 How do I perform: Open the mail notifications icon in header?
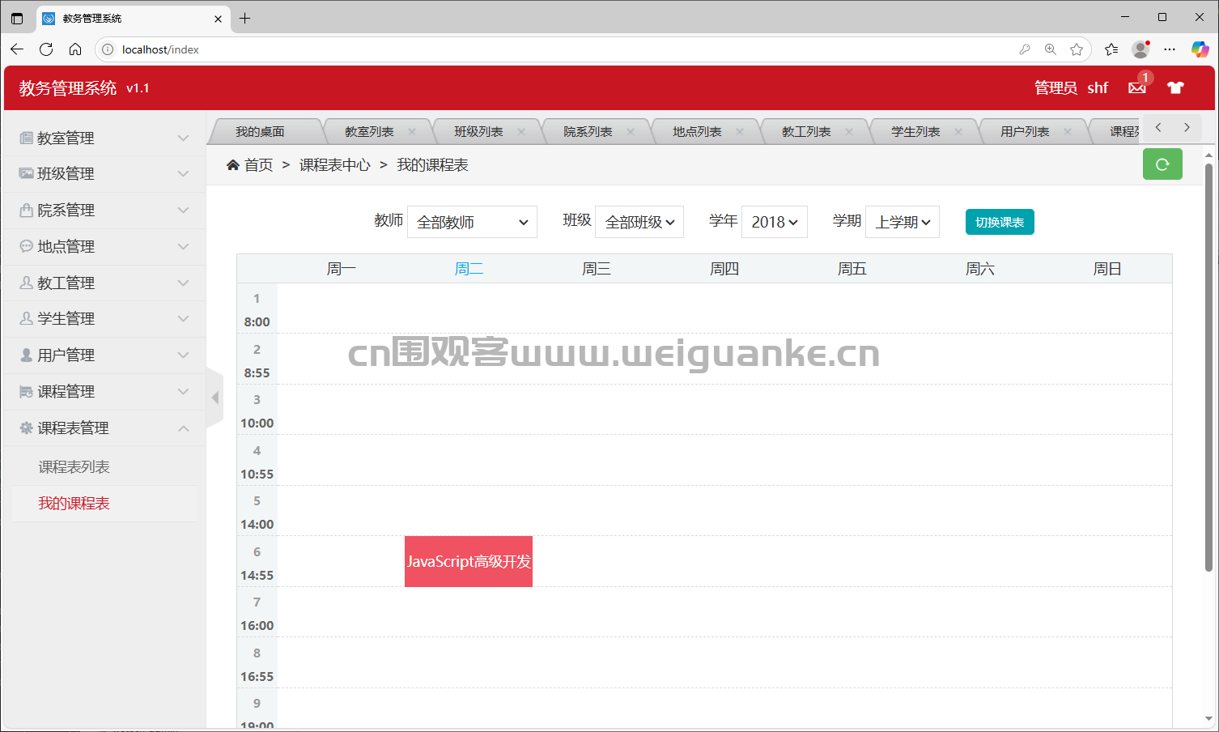point(1137,87)
